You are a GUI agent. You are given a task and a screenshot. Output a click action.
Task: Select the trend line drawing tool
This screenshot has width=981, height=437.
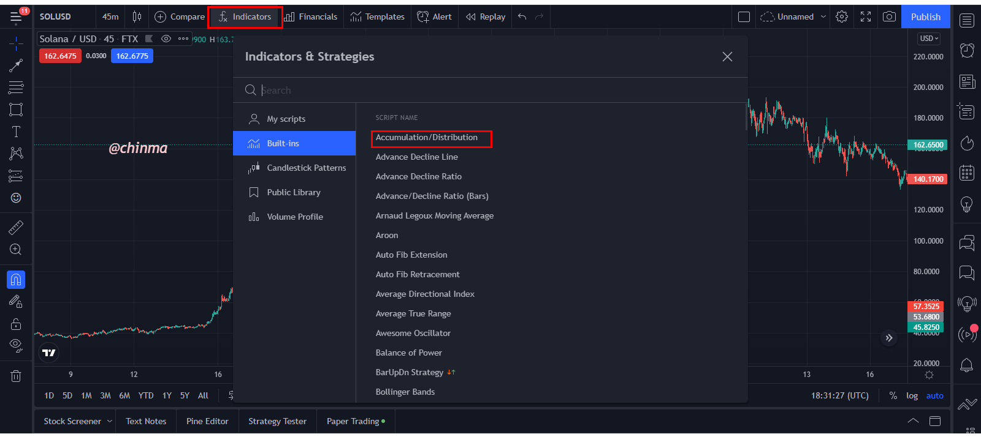pyautogui.click(x=16, y=65)
